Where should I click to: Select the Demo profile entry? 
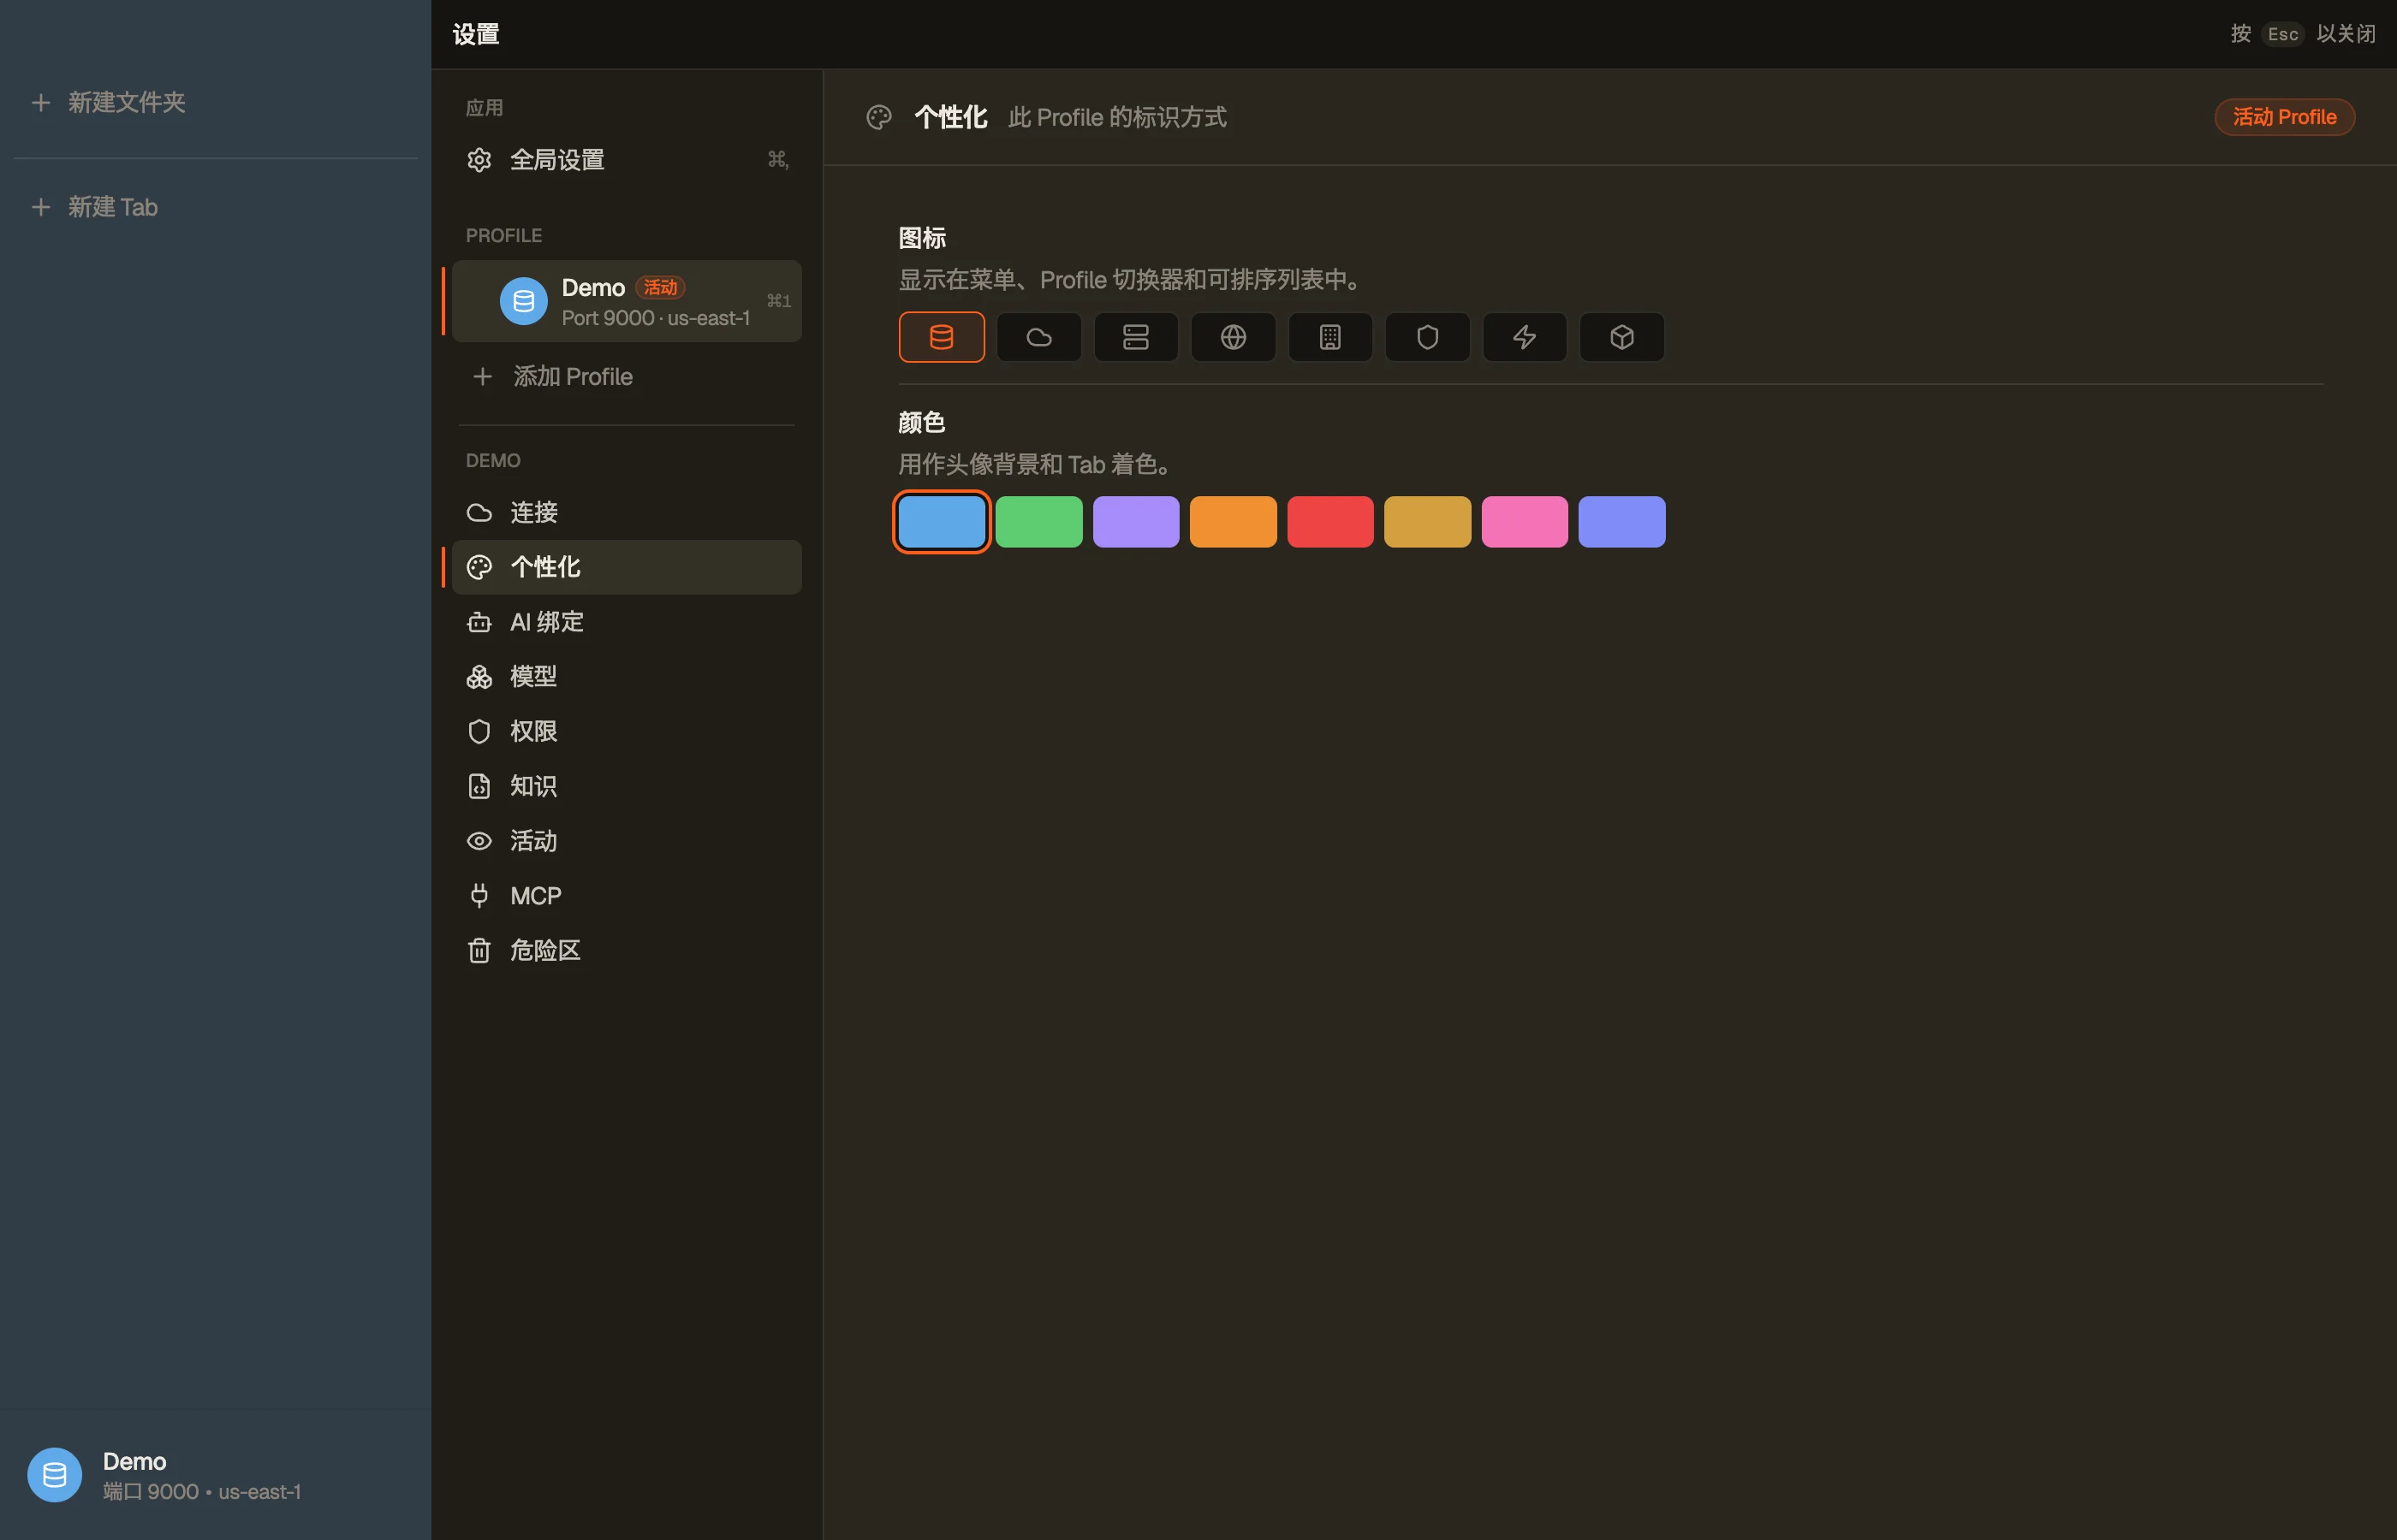pos(627,301)
